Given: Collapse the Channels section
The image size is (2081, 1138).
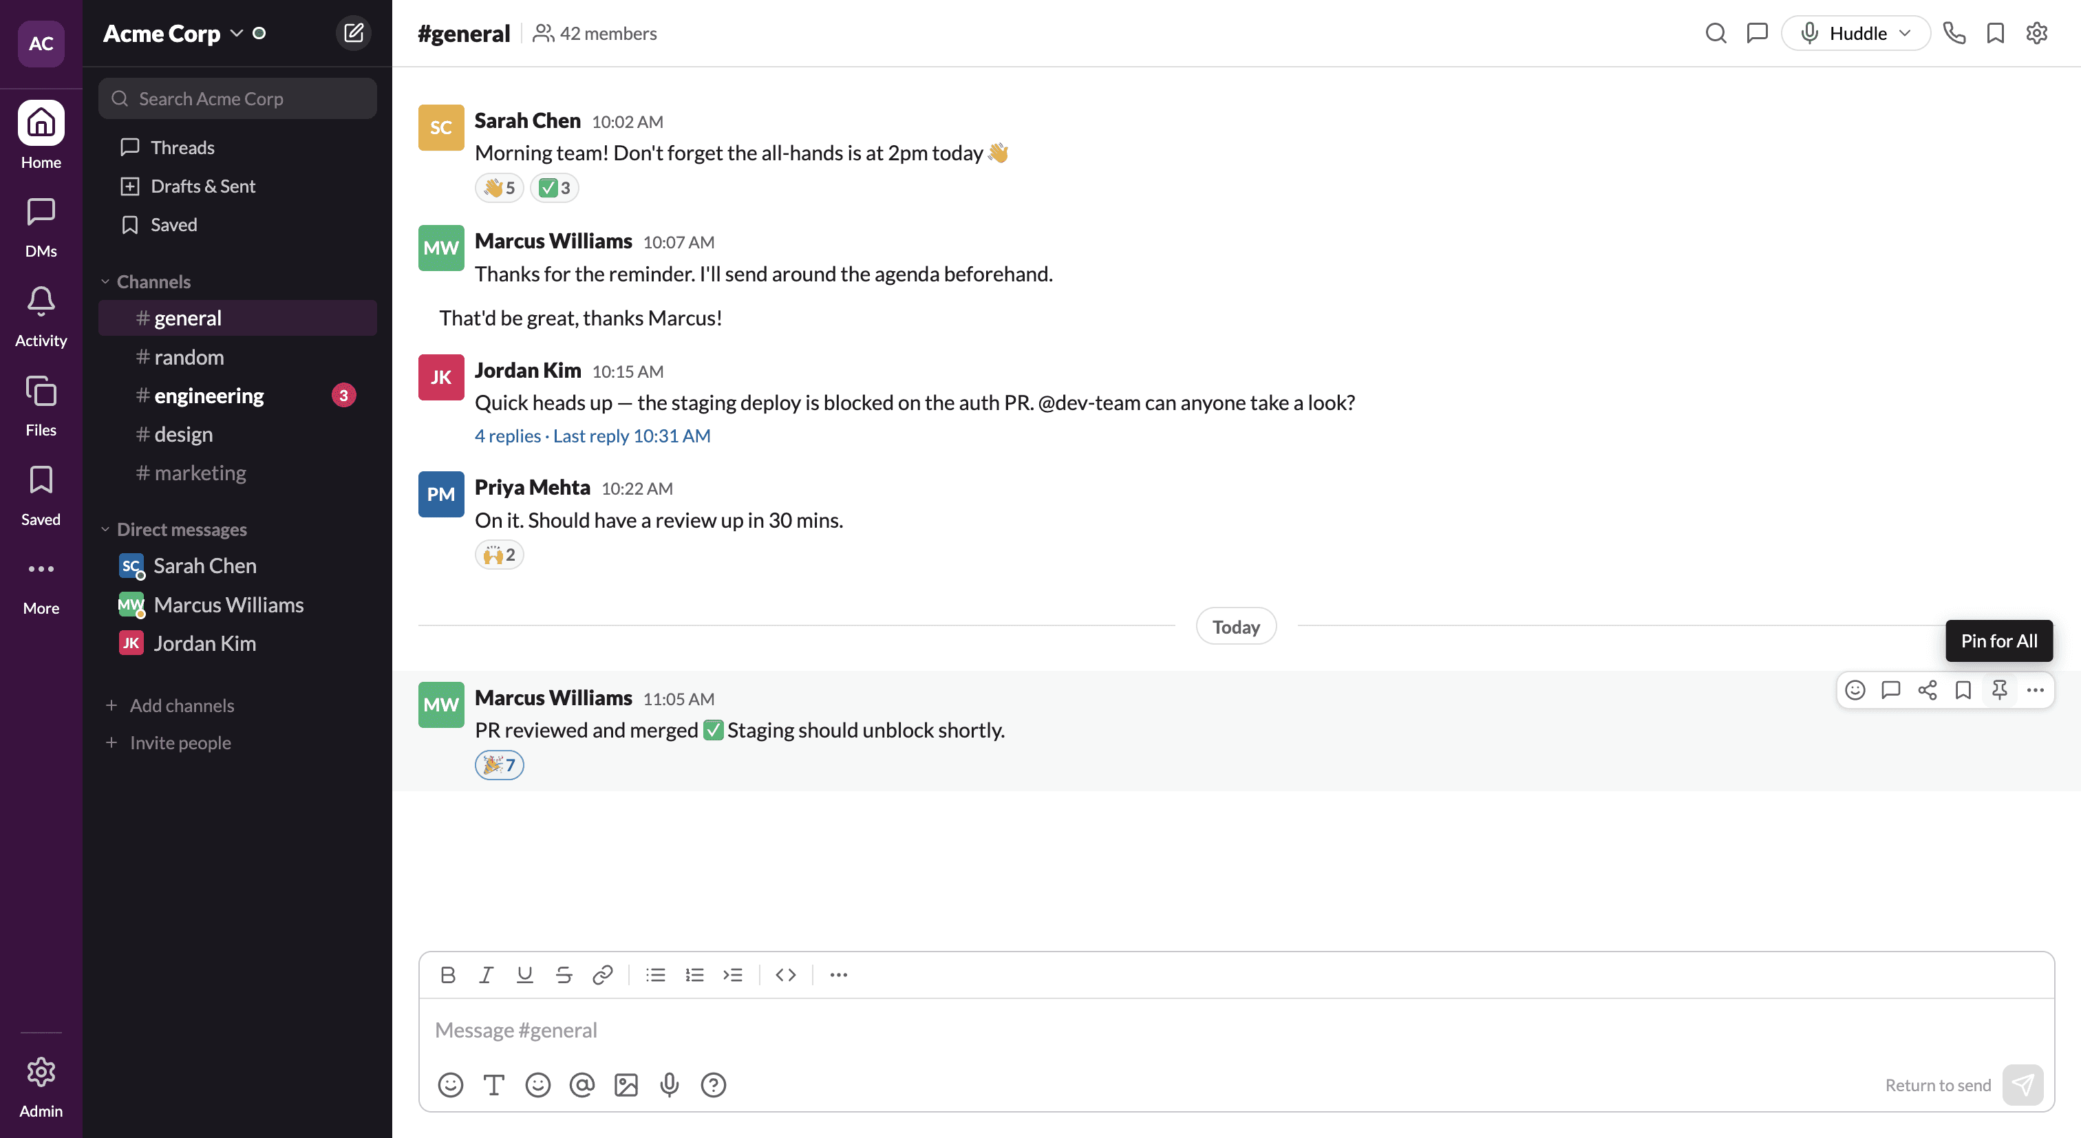Looking at the screenshot, I should point(147,281).
